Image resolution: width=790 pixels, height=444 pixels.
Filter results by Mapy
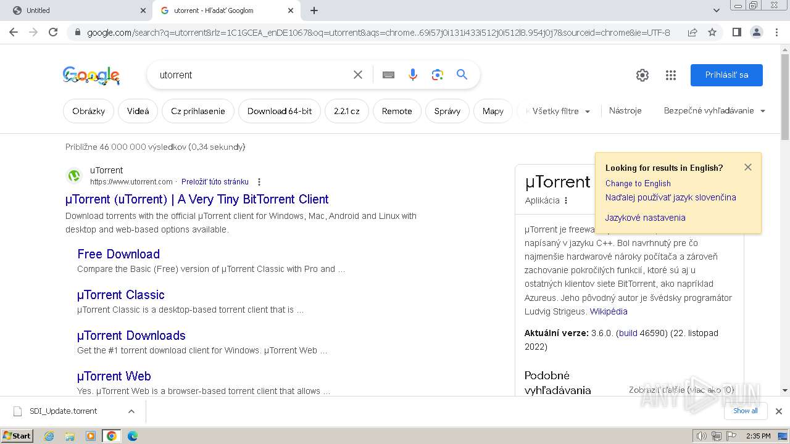pos(493,111)
